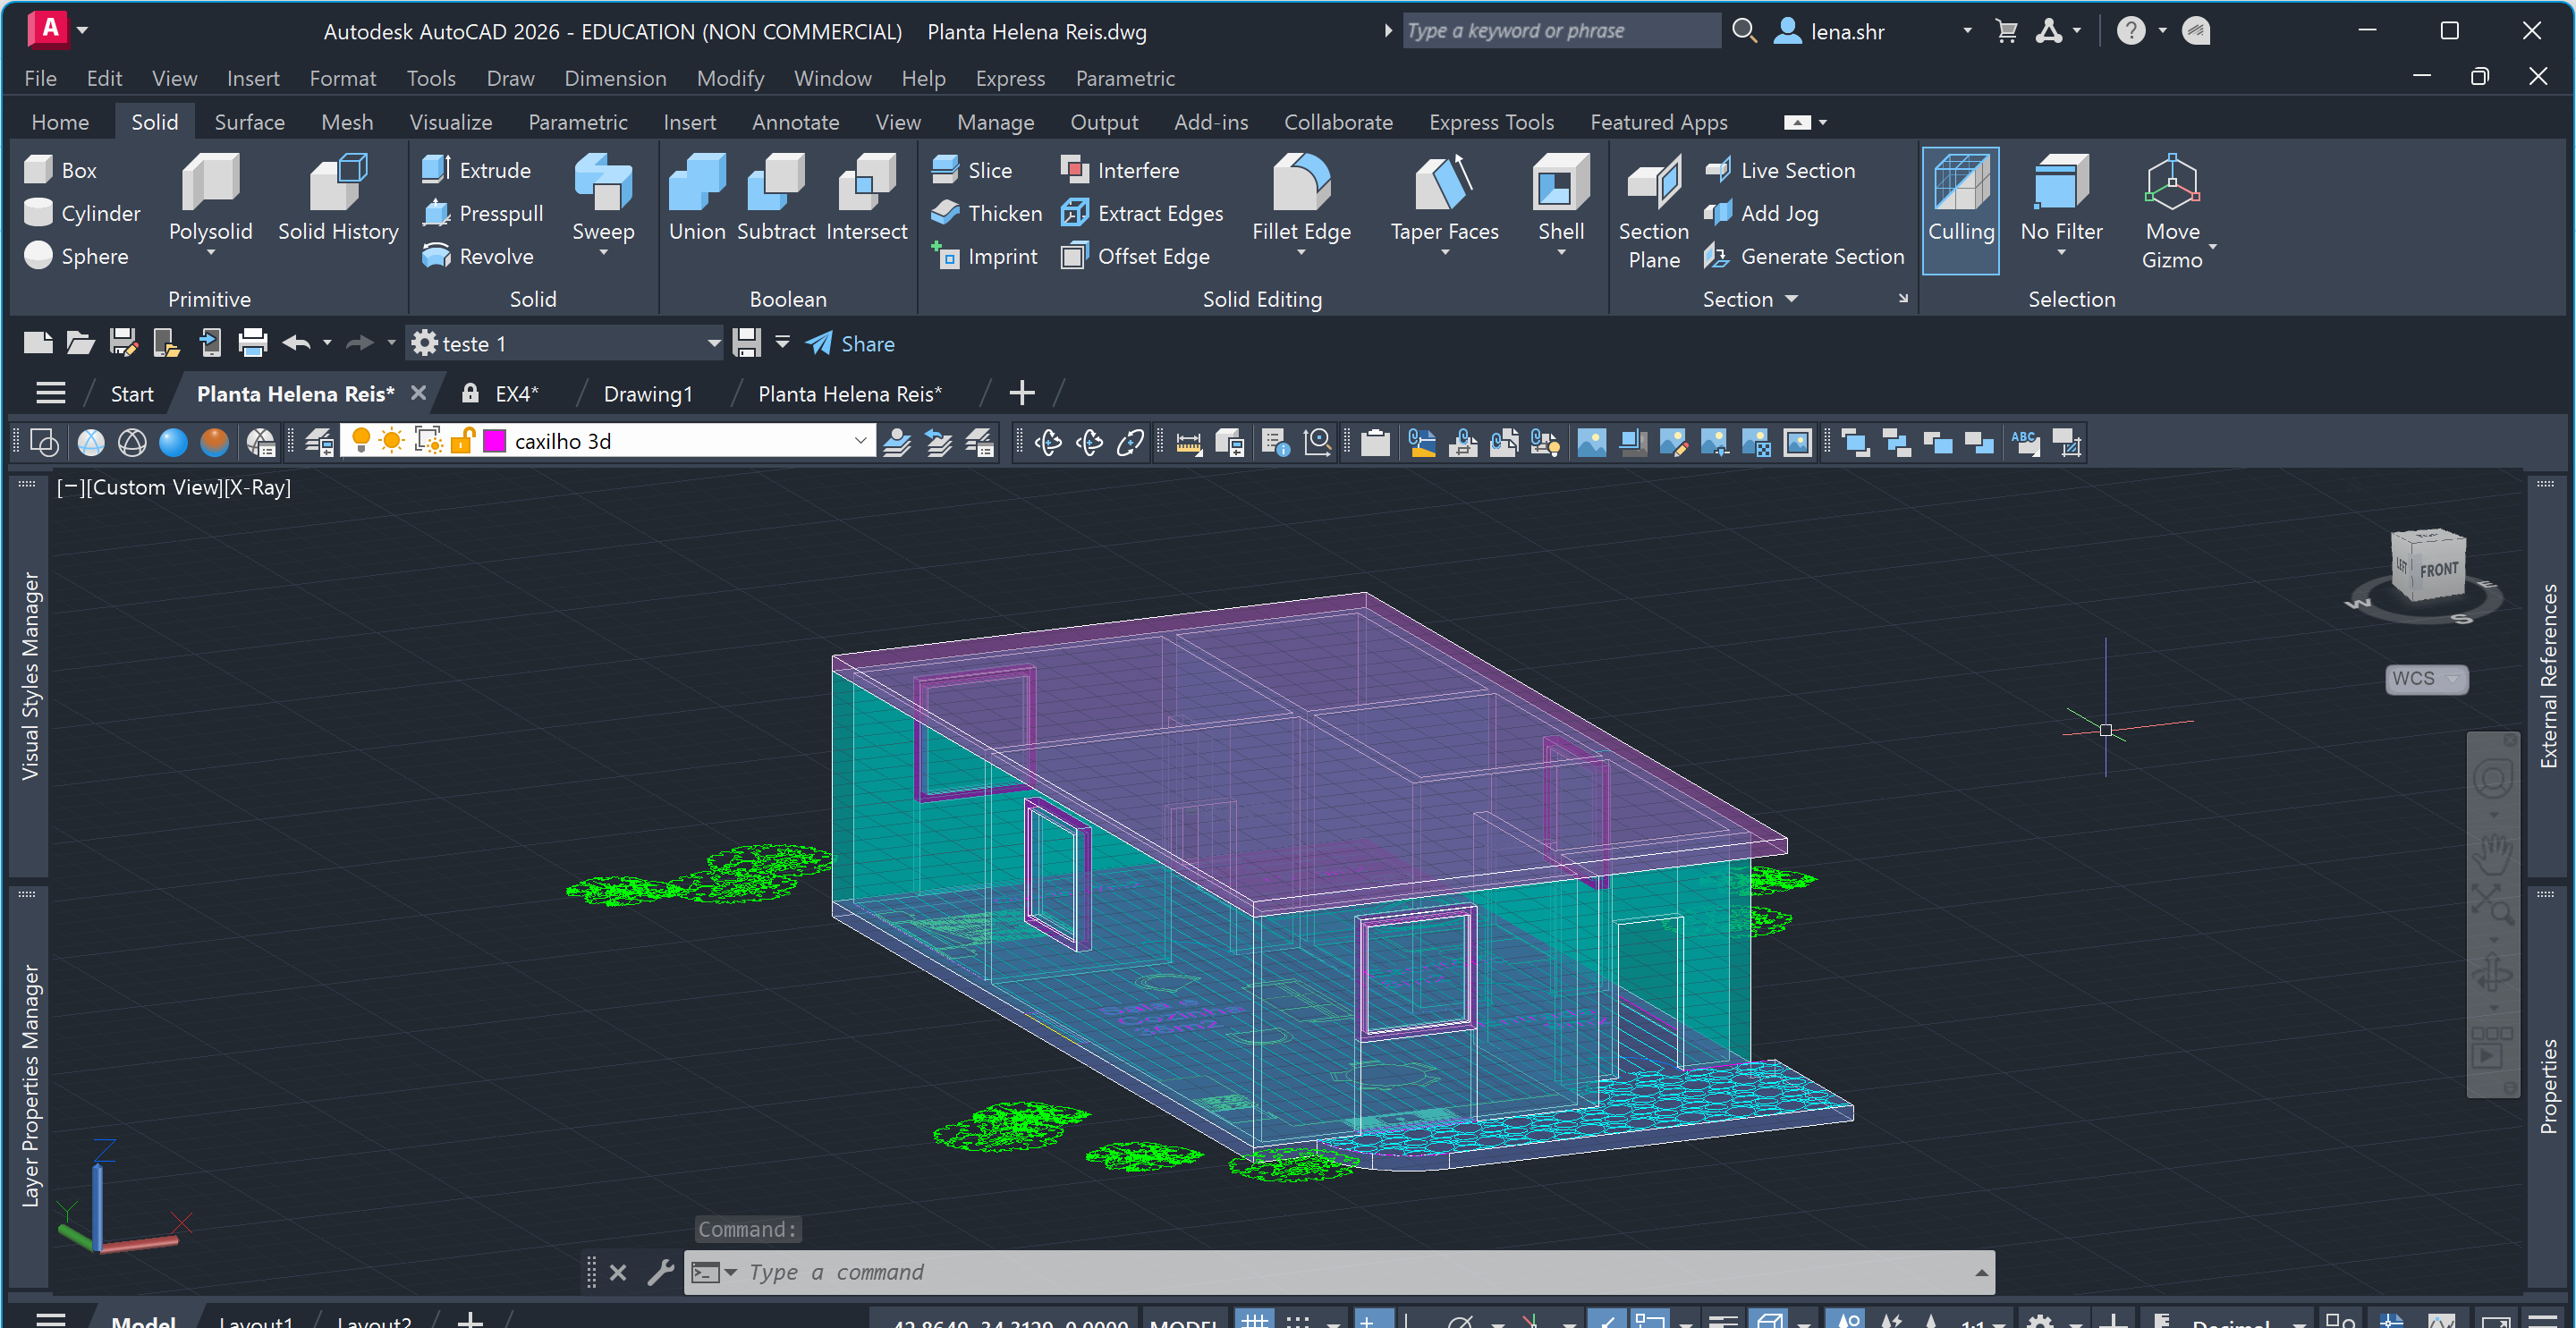The image size is (2576, 1328).
Task: Toggle the layer on/off lightbulb icon
Action: click(361, 441)
